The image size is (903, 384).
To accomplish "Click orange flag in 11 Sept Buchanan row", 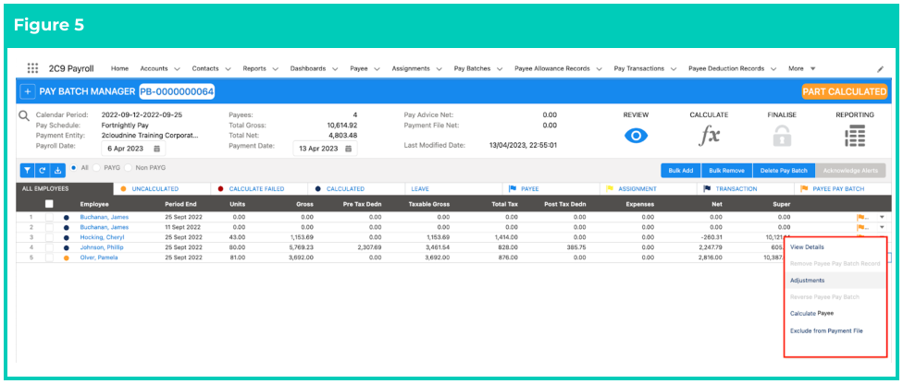I will (862, 227).
